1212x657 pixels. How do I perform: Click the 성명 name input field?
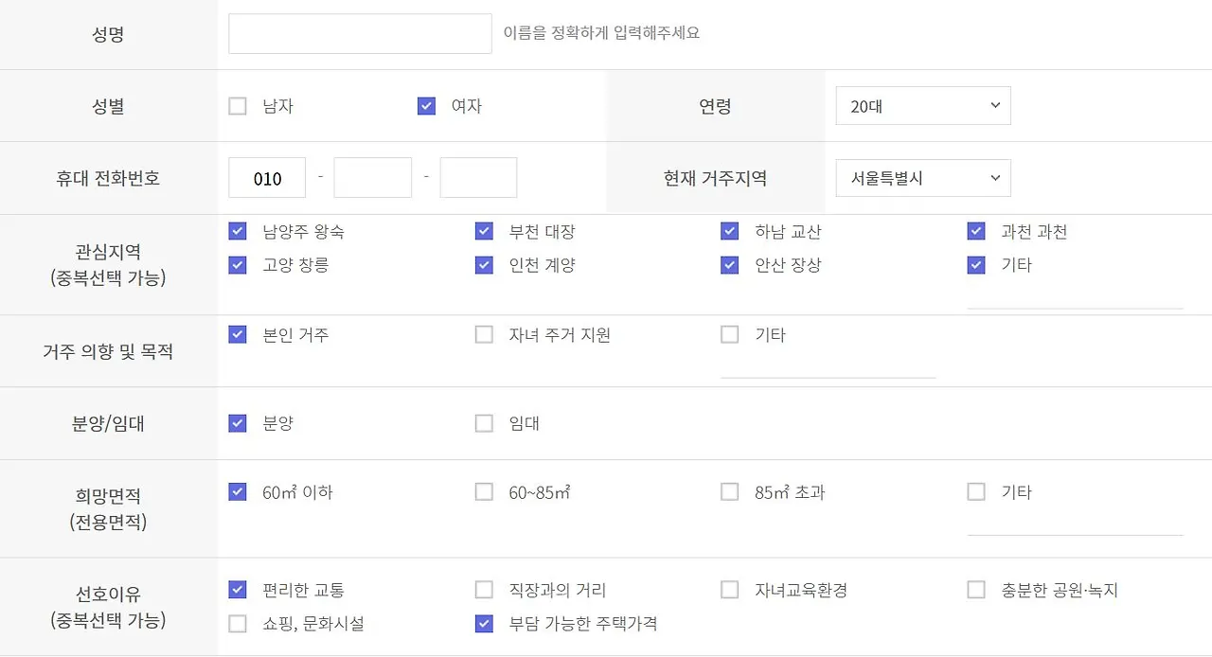click(360, 34)
